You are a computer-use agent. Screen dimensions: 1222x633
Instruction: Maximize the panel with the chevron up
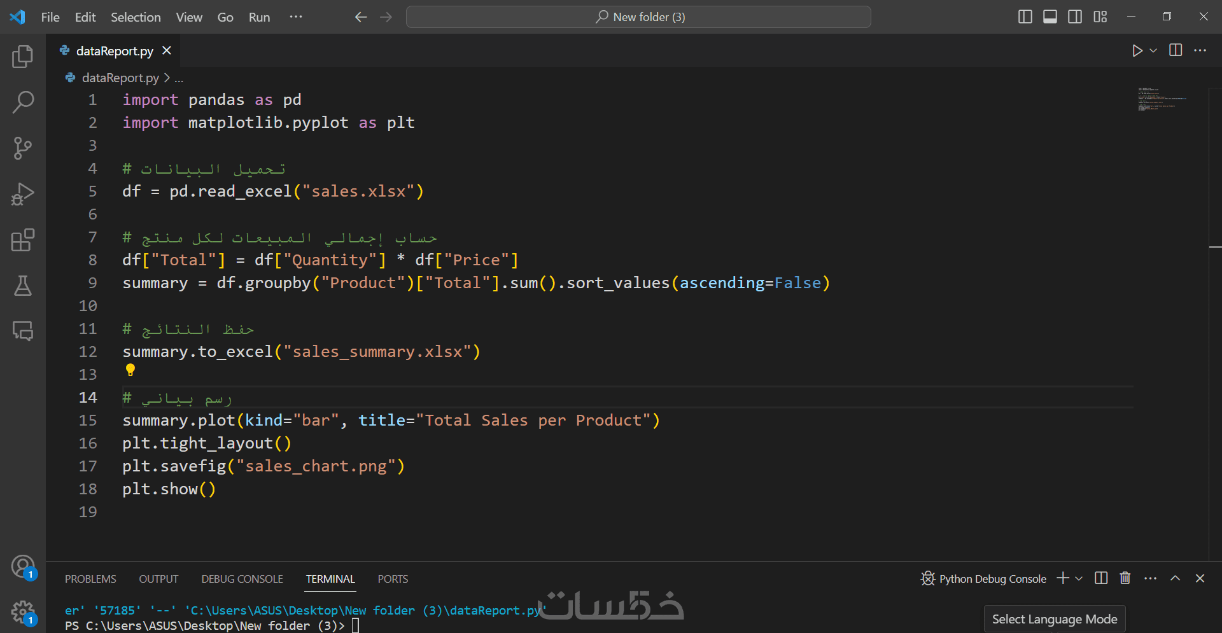click(1175, 578)
